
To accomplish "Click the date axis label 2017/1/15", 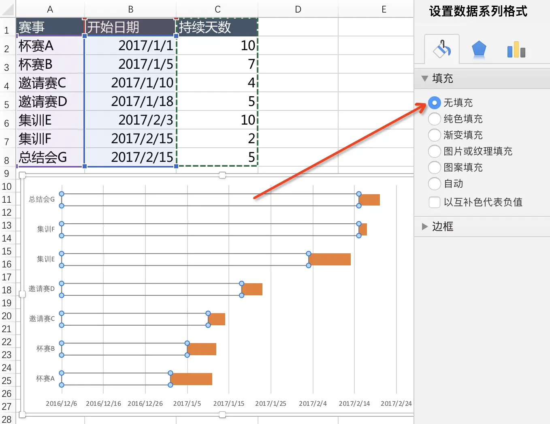I will [x=229, y=403].
